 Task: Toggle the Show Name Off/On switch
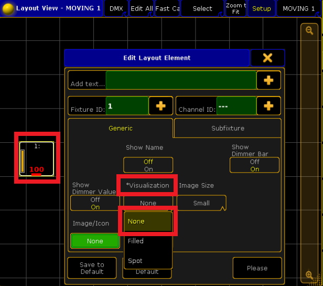click(x=148, y=165)
